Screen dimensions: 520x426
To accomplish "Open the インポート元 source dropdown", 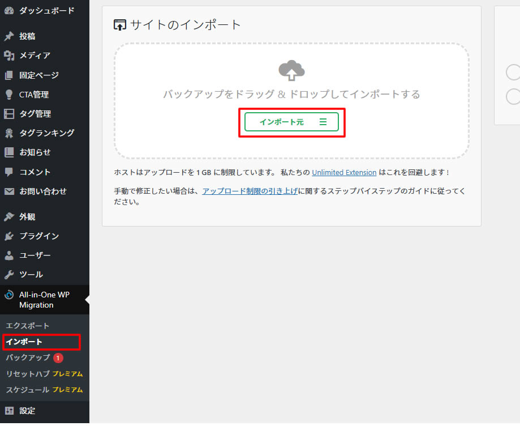I will click(291, 122).
